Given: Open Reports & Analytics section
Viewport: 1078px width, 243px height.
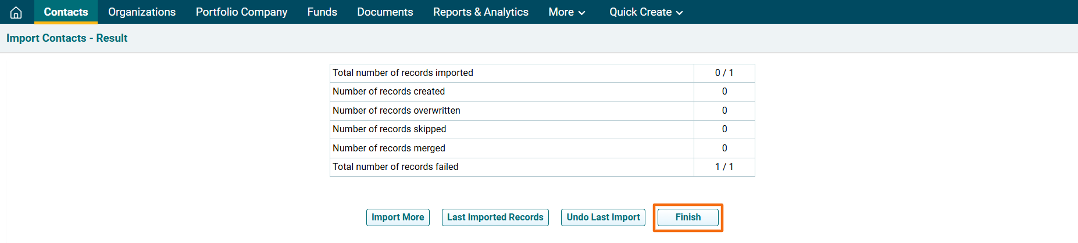Looking at the screenshot, I should pyautogui.click(x=480, y=12).
